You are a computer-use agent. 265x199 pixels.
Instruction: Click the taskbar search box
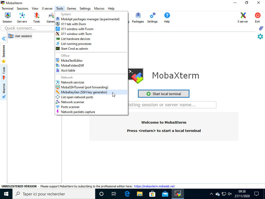pyautogui.click(x=54, y=194)
